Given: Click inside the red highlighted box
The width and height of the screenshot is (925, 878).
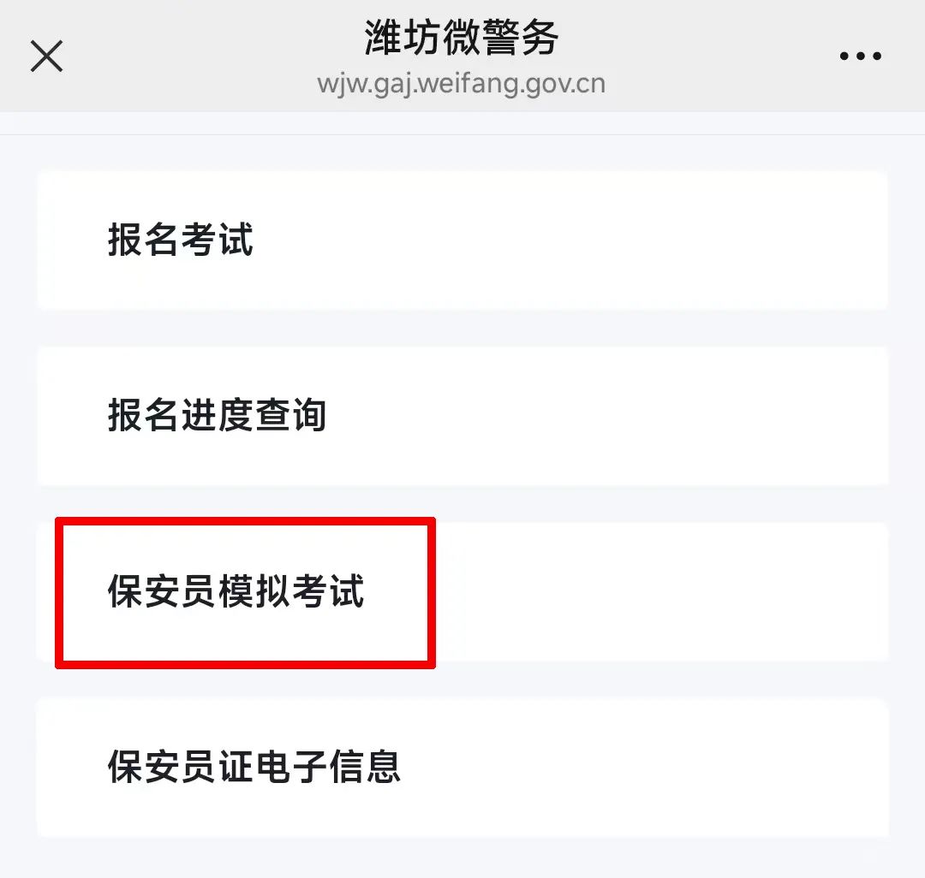Looking at the screenshot, I should [246, 593].
